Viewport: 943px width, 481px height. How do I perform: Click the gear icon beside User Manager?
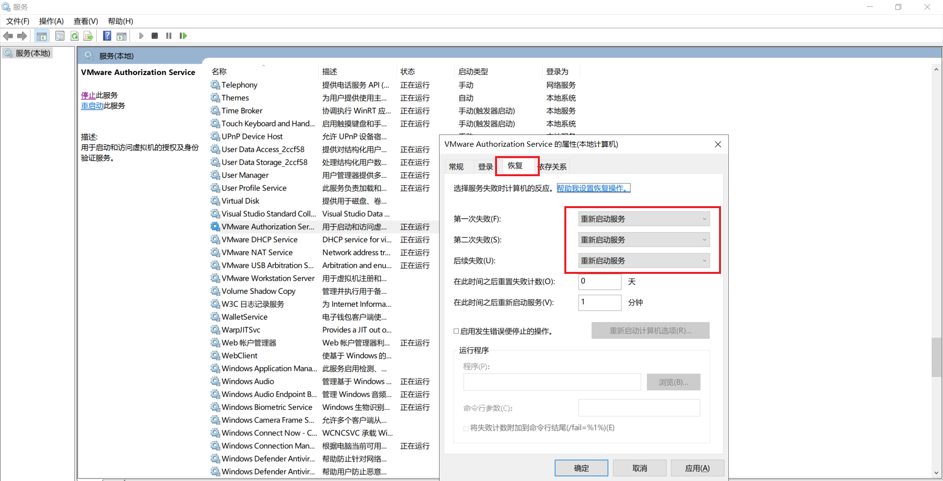(215, 175)
